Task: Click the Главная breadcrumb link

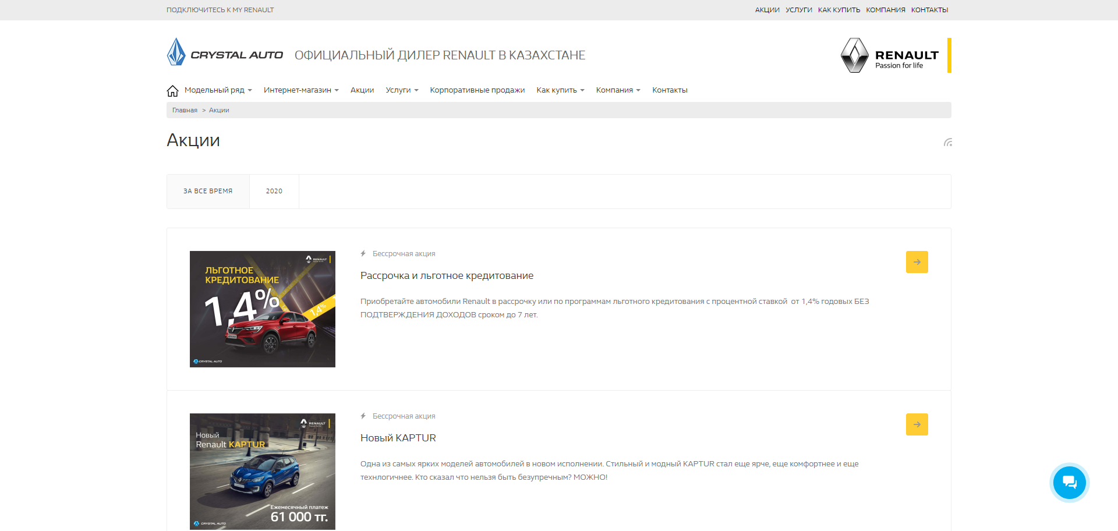Action: point(185,110)
